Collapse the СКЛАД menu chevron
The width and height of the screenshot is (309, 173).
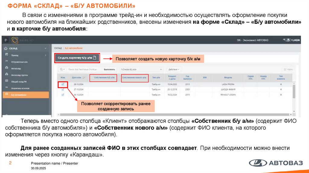pos(46,48)
